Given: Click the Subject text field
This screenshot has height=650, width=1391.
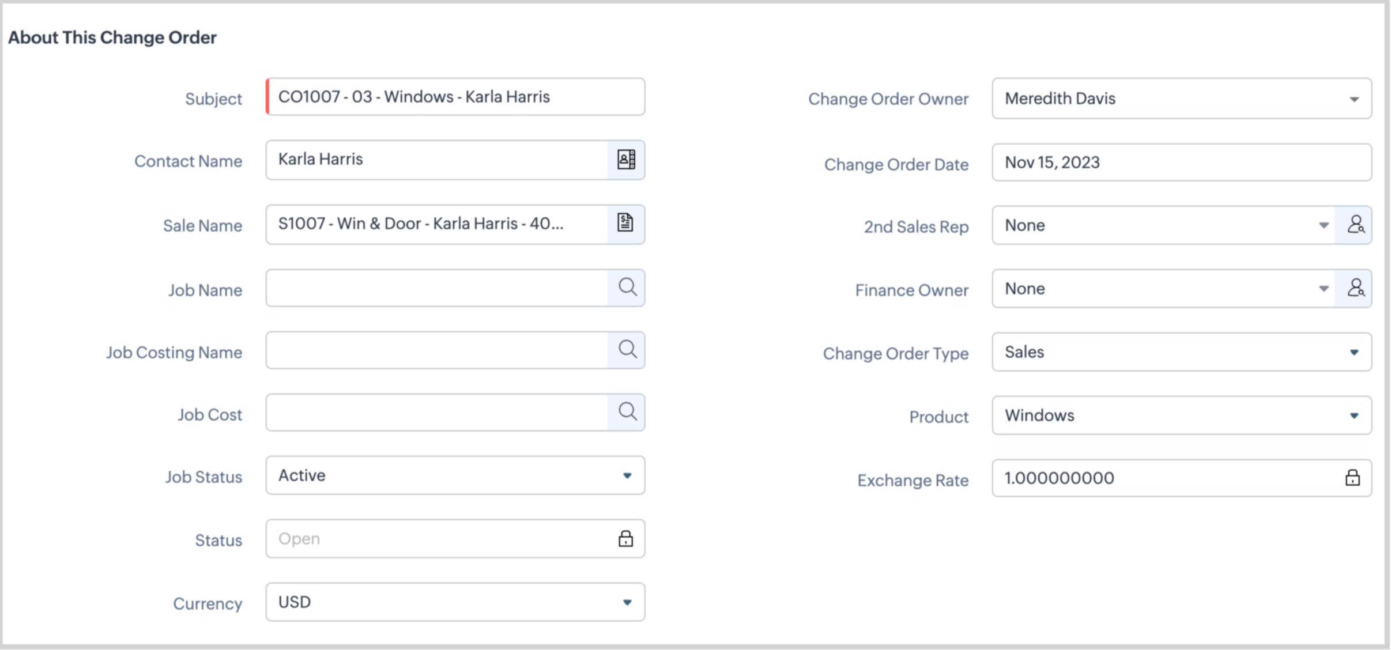Looking at the screenshot, I should coord(454,97).
